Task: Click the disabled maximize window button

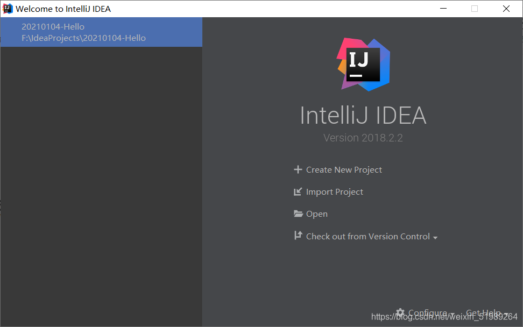Action: tap(474, 9)
